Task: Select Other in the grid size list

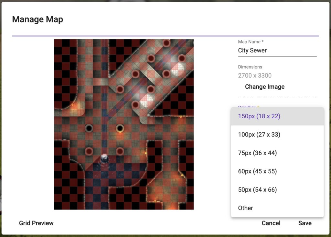Action: point(277,208)
